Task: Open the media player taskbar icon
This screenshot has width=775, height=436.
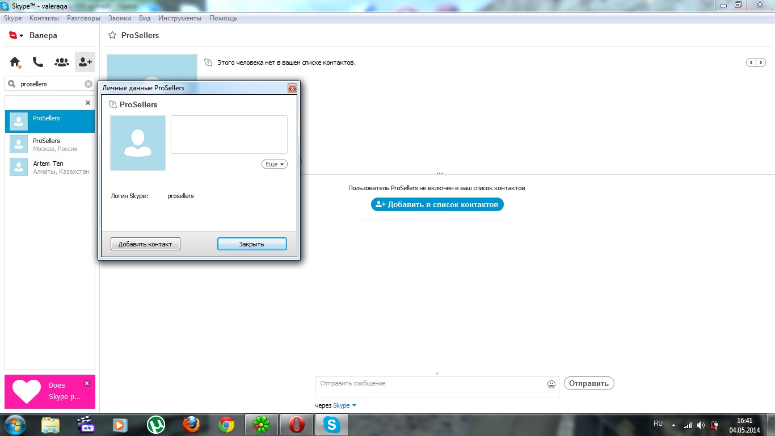Action: (120, 425)
